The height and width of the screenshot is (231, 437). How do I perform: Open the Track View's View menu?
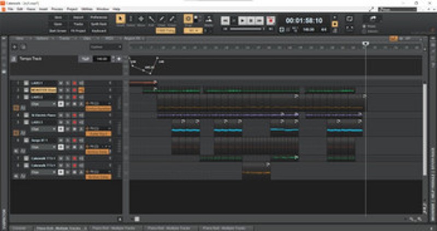click(20, 38)
